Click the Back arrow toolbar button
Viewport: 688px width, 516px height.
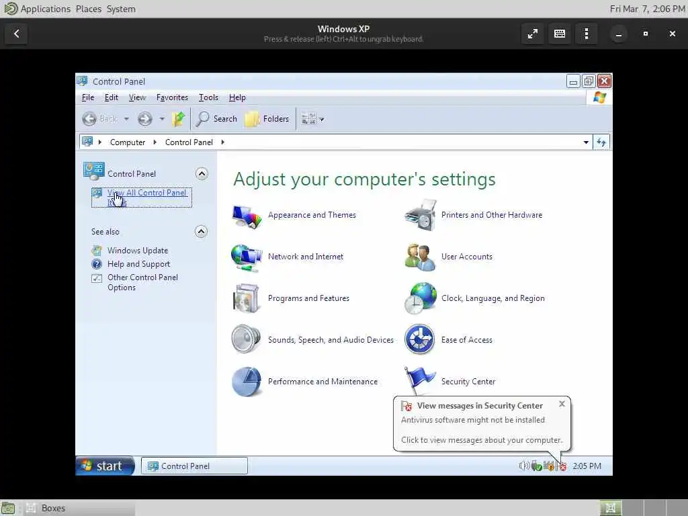pos(99,119)
